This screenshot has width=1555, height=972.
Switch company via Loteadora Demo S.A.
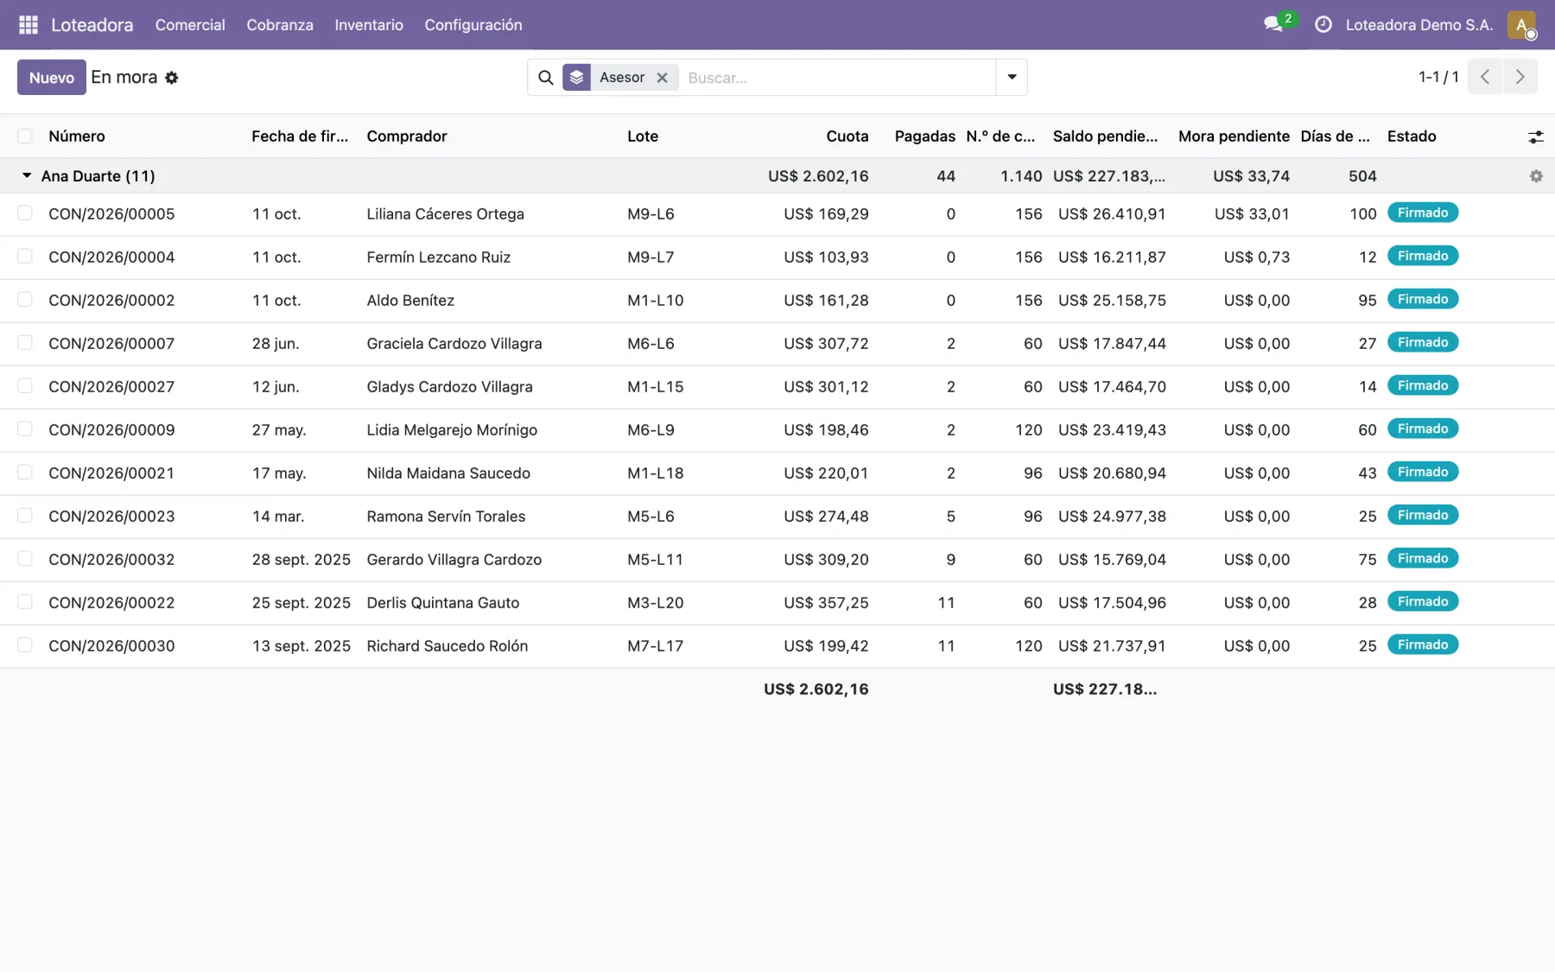[1419, 25]
